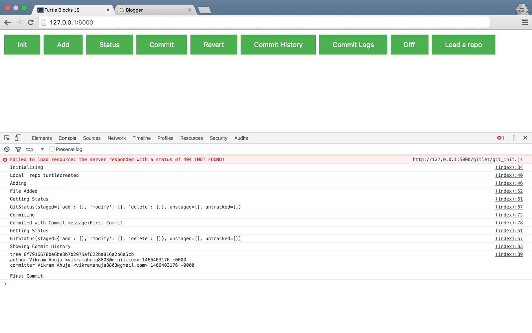Click the Diff button
532x333 pixels.
tap(409, 45)
